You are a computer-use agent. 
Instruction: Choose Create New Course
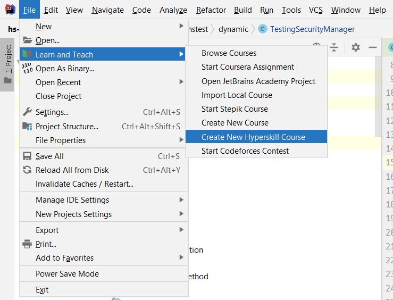256,122
